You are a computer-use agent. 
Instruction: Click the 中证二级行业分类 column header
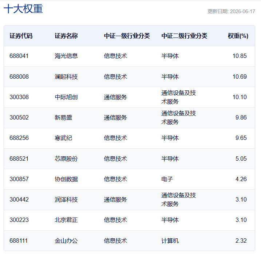tap(184, 36)
